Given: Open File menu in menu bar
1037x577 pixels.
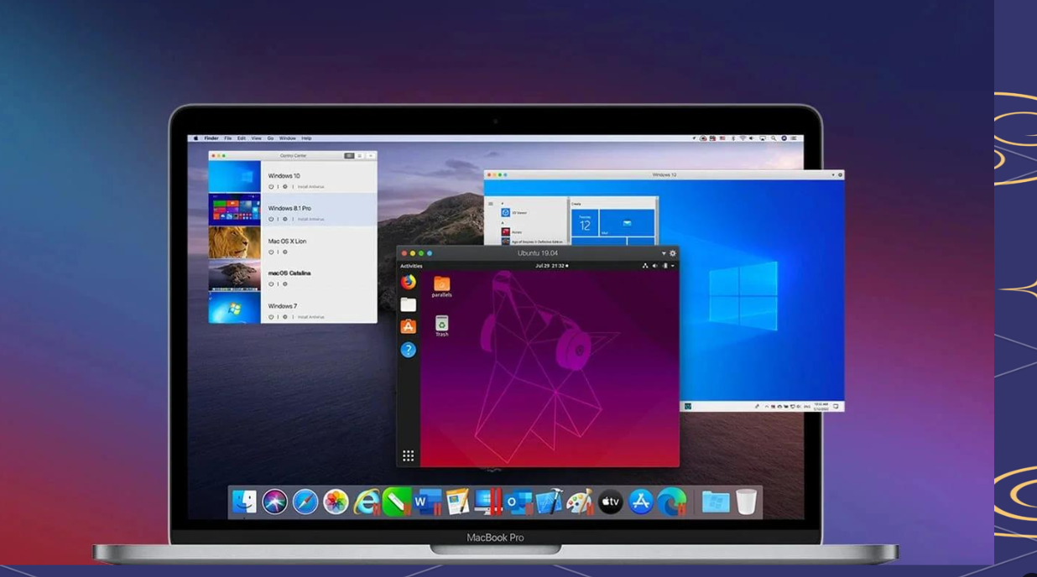Looking at the screenshot, I should tap(227, 138).
